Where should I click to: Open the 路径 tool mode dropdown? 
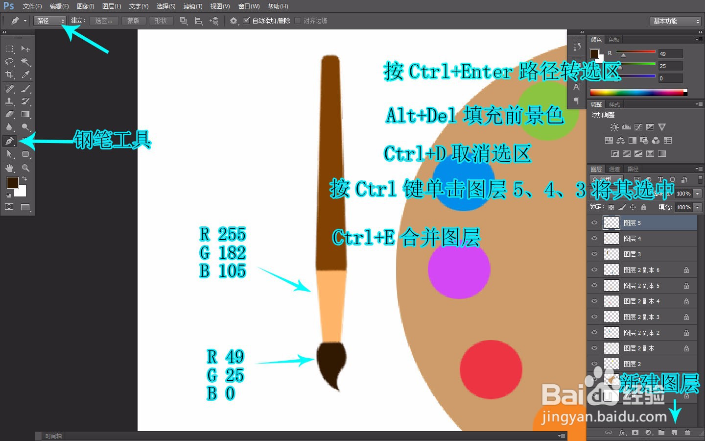coord(49,21)
